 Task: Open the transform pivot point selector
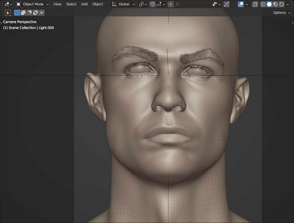(x=143, y=4)
